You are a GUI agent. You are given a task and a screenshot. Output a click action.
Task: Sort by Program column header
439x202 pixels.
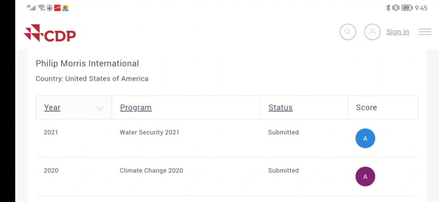(136, 107)
